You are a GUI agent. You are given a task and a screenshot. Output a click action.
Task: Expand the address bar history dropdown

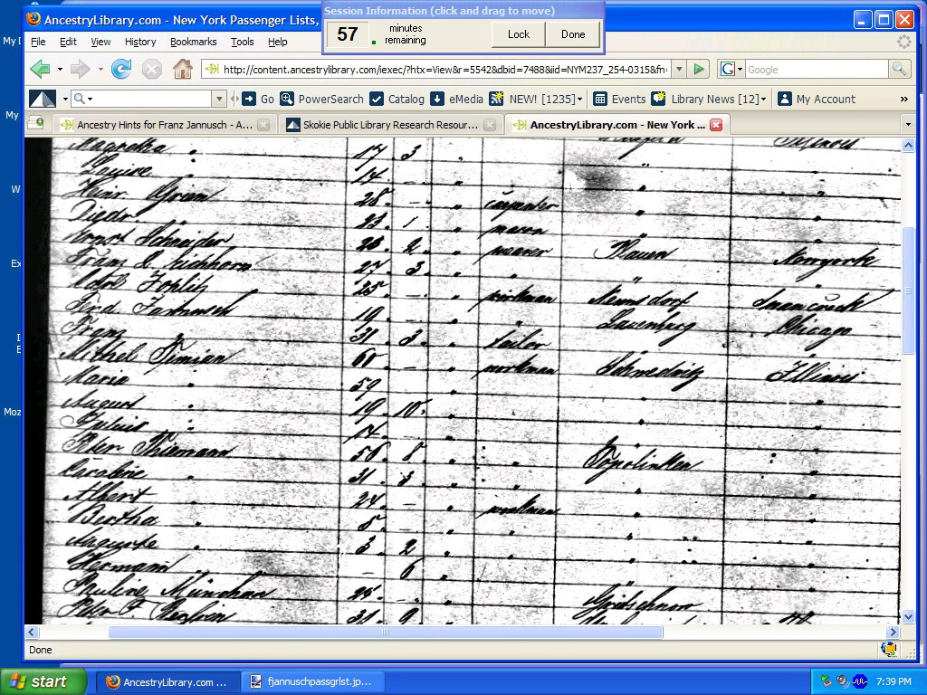[680, 70]
